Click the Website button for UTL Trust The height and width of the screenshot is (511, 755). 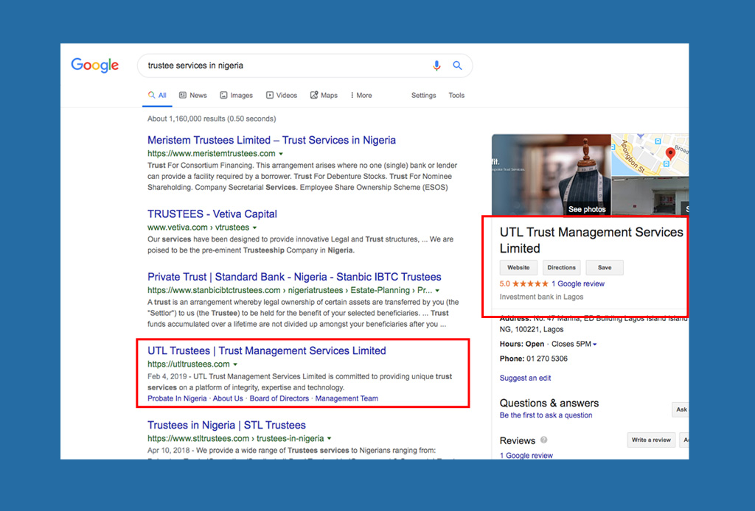tap(518, 268)
